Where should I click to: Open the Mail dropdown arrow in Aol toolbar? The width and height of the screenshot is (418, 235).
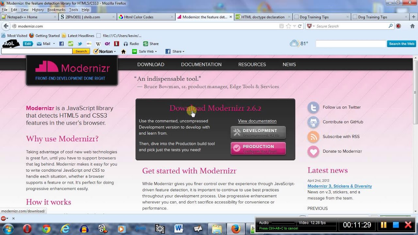[x=54, y=44]
